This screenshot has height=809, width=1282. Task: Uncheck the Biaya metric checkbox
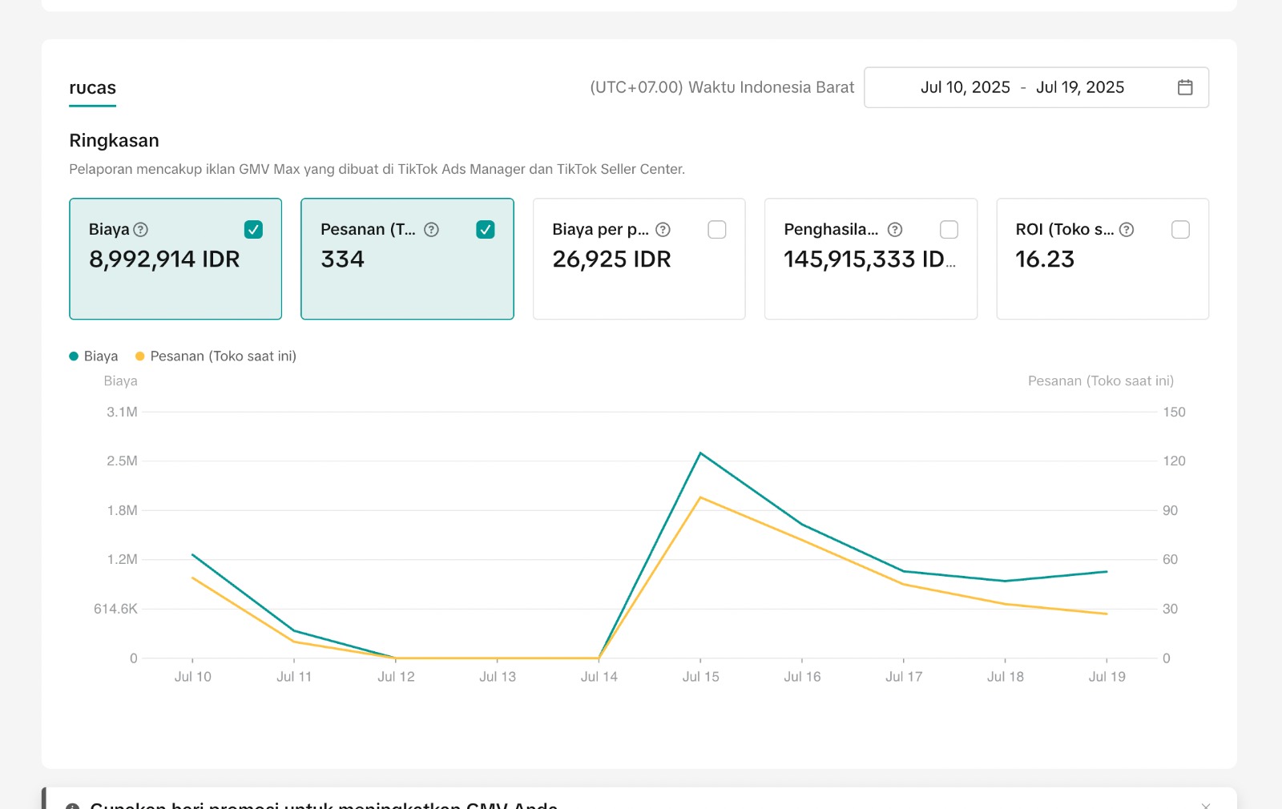pyautogui.click(x=253, y=230)
